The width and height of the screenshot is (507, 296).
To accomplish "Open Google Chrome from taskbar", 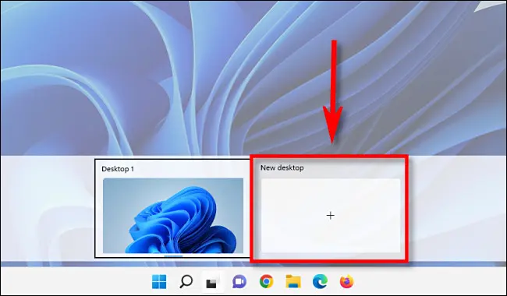I will point(266,281).
